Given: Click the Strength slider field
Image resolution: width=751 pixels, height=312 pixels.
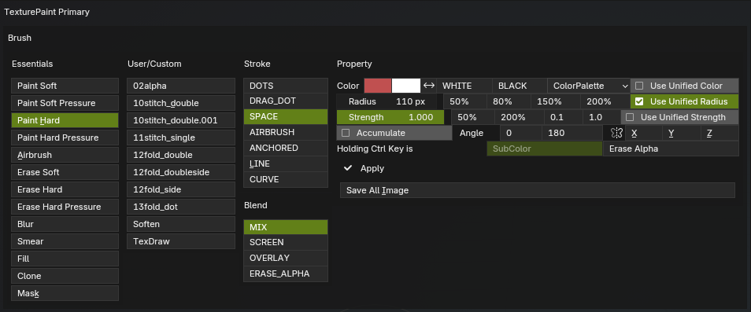Looking at the screenshot, I should 390,117.
